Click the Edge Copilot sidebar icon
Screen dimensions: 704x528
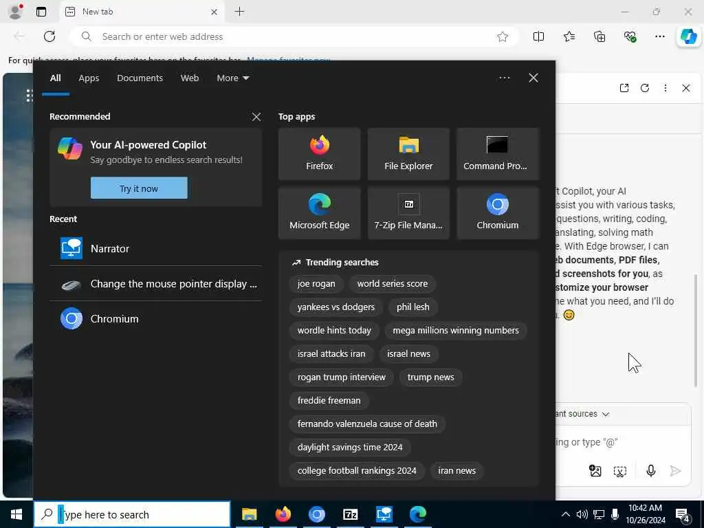tap(689, 36)
